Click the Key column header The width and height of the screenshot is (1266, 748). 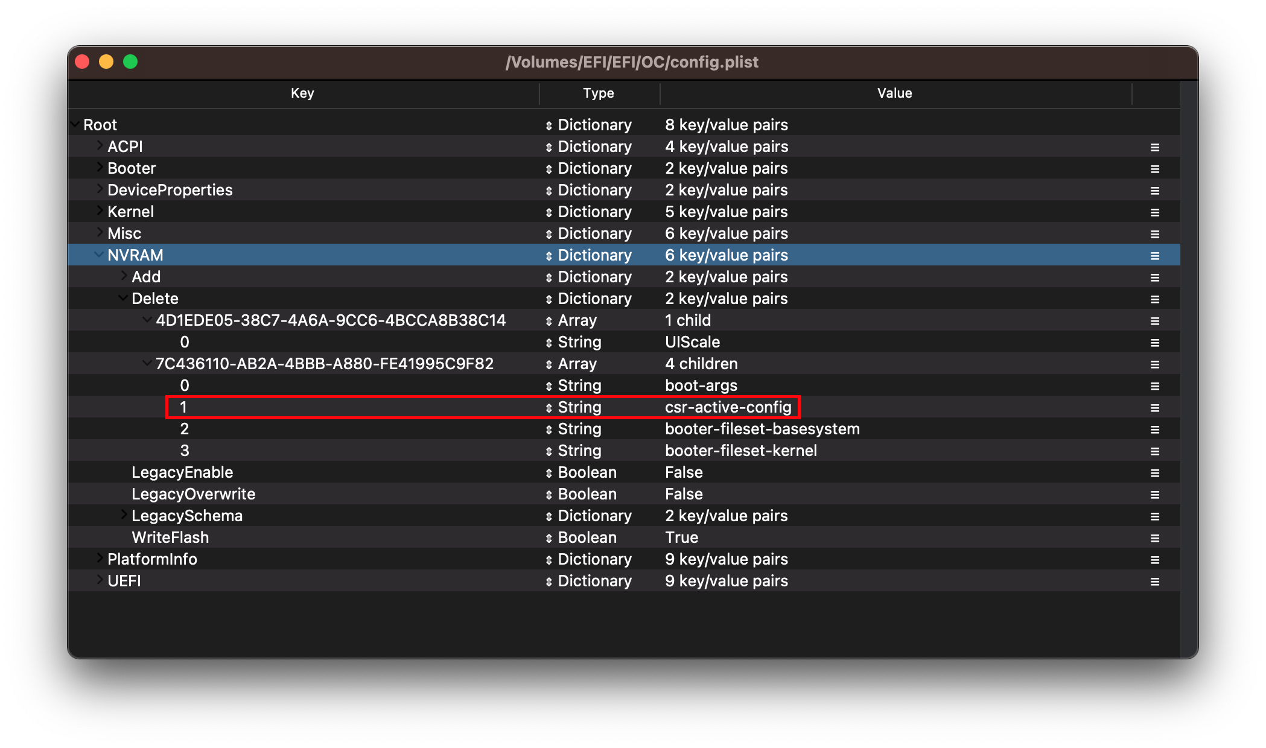coord(302,93)
